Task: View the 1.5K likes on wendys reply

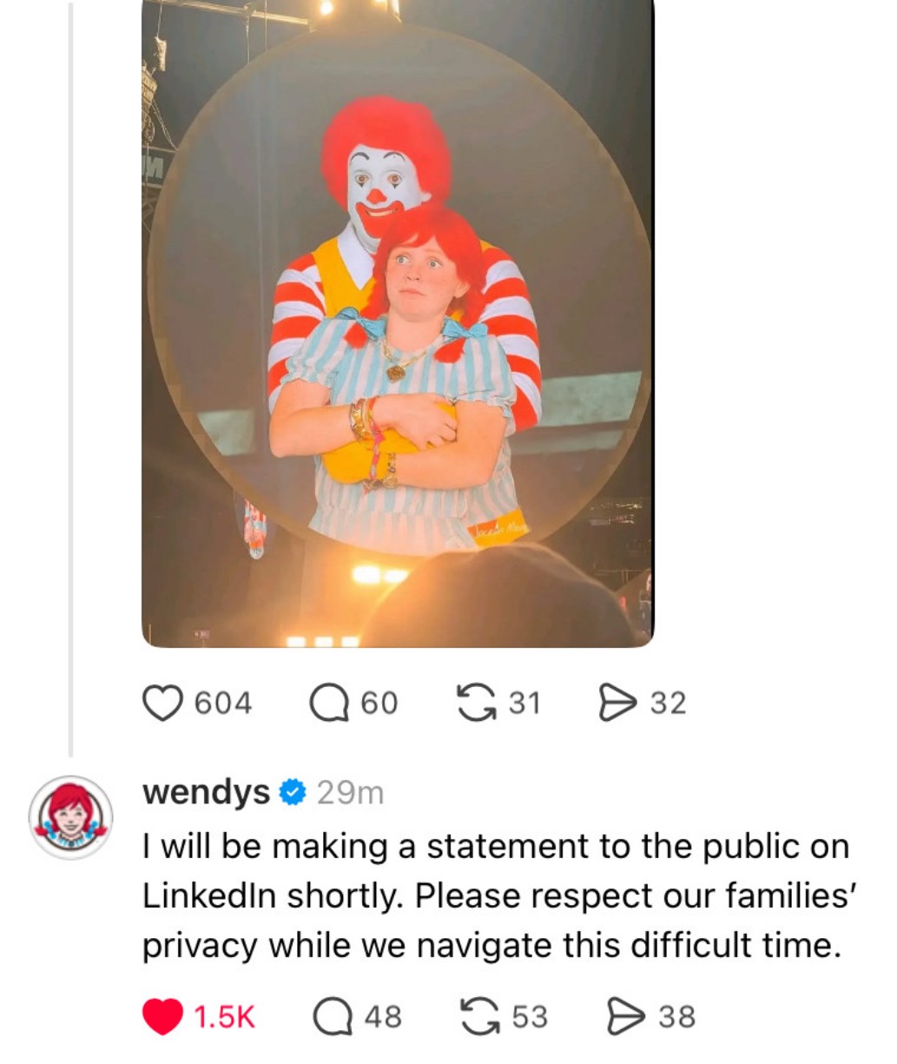Action: pyautogui.click(x=224, y=1017)
